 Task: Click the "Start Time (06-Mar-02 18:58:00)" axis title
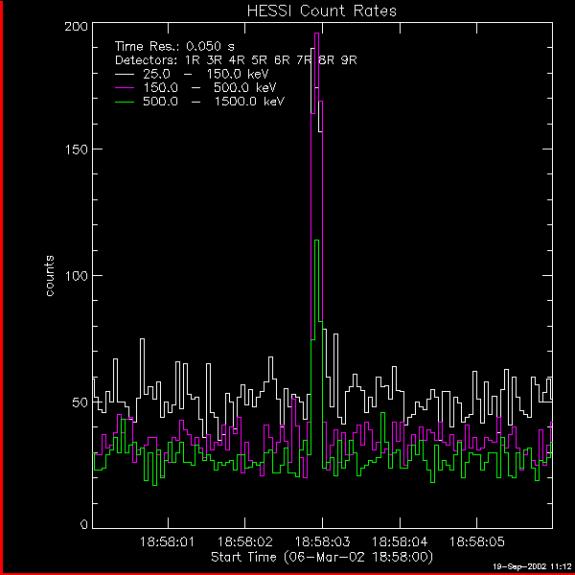pyautogui.click(x=322, y=557)
